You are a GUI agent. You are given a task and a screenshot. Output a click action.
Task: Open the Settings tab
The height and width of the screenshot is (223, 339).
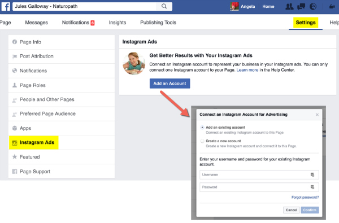306,23
